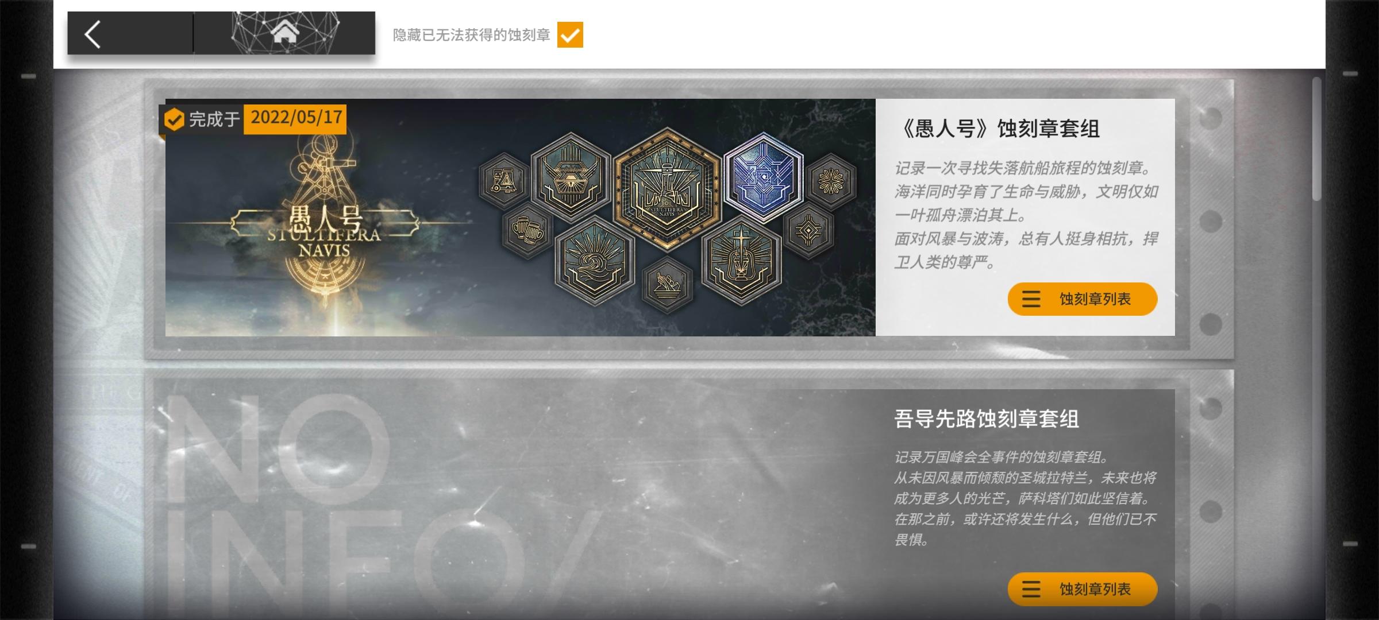Select the blue trimmed hexagon medal
The width and height of the screenshot is (1379, 620).
[x=763, y=178]
